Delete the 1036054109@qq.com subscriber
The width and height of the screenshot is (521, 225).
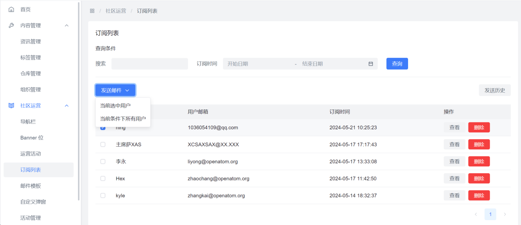pos(479,128)
